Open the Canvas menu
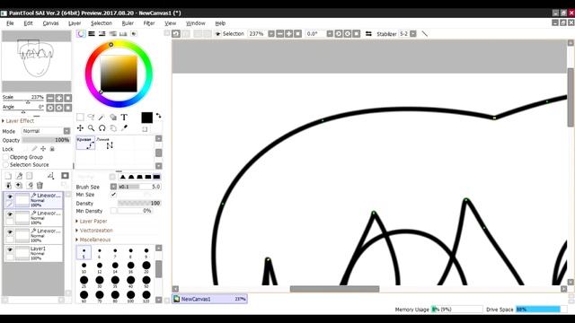This screenshot has height=323, width=575. [50, 23]
